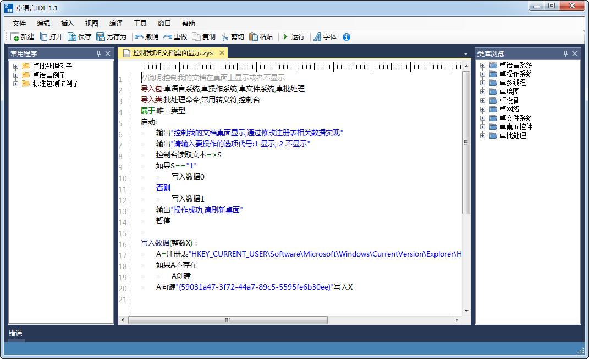Expand the 卓绘图 library node

483,91
